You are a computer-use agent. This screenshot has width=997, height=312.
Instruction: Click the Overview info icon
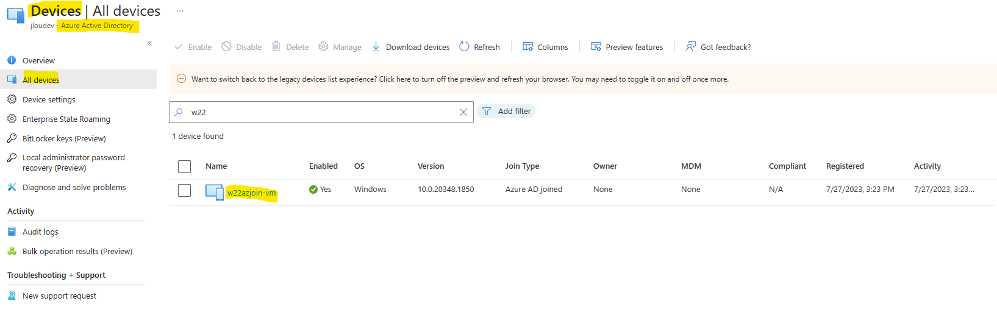click(12, 60)
